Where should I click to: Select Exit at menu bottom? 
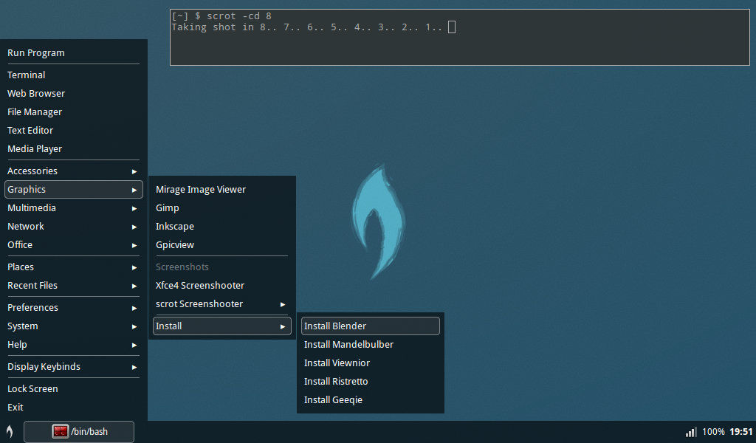pyautogui.click(x=73, y=408)
